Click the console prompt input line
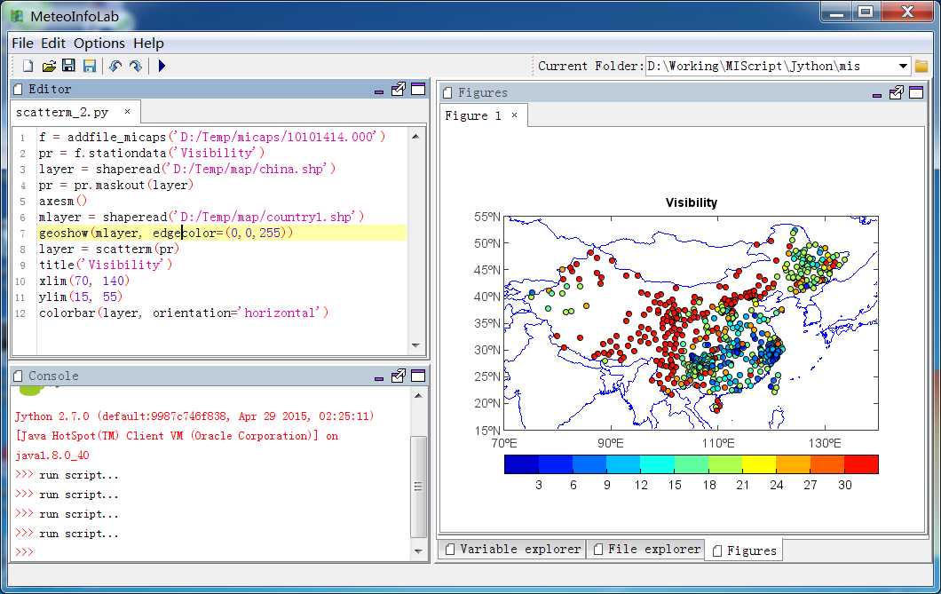Screen dimensions: 941x594 coord(210,552)
